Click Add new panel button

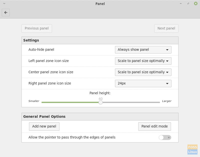(44, 126)
